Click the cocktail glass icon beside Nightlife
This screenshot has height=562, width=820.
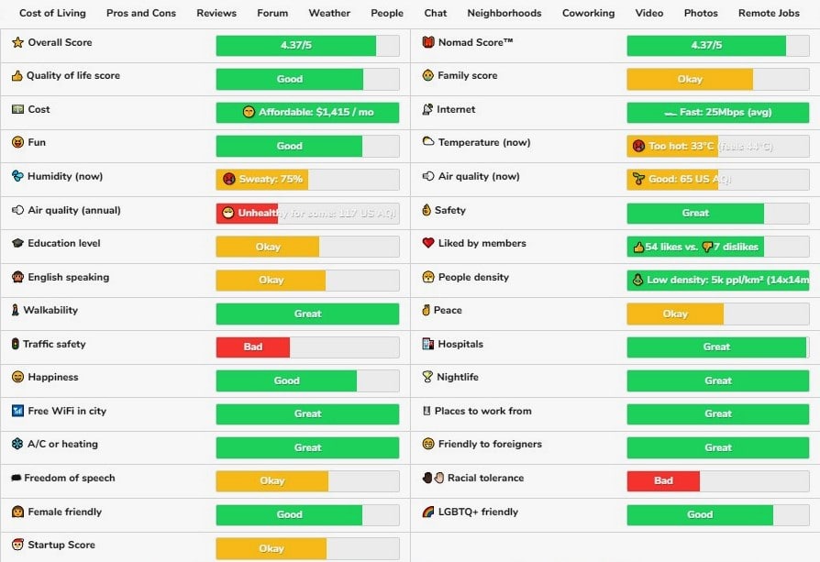(x=427, y=378)
